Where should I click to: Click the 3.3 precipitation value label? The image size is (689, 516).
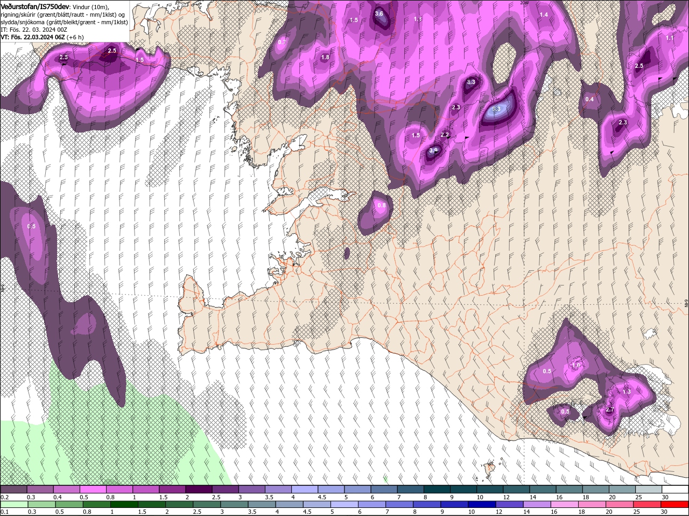click(471, 82)
